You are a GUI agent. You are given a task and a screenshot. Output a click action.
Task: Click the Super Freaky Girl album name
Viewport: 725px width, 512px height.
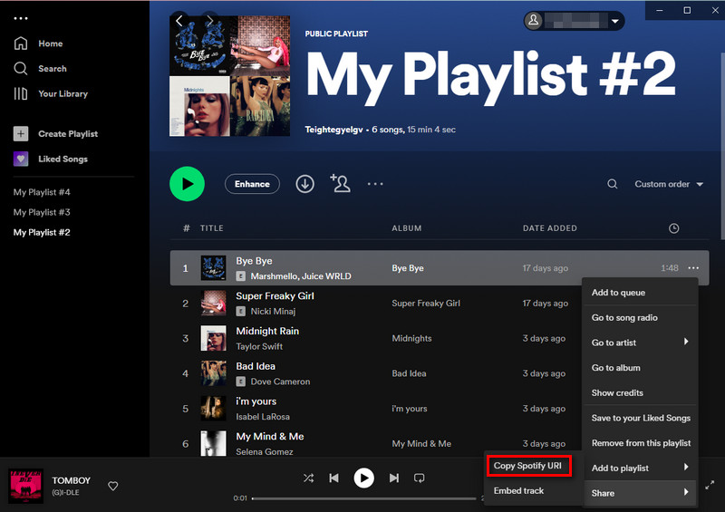coord(426,303)
